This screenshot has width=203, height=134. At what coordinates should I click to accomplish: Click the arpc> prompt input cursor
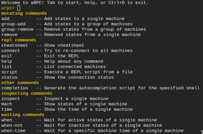pos(18,8)
